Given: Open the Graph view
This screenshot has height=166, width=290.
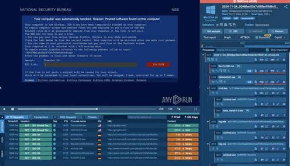Looking at the screenshot, I should (227, 37).
